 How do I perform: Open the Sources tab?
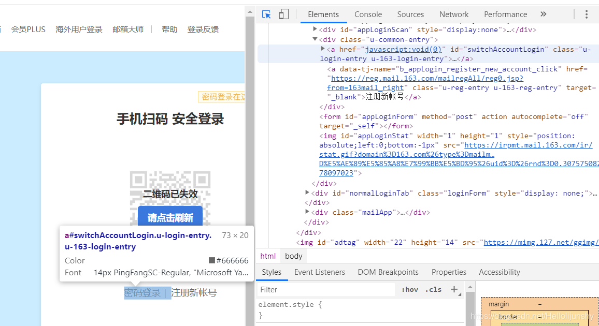[x=410, y=14]
